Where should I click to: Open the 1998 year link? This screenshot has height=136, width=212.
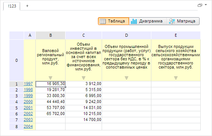(28, 90)
